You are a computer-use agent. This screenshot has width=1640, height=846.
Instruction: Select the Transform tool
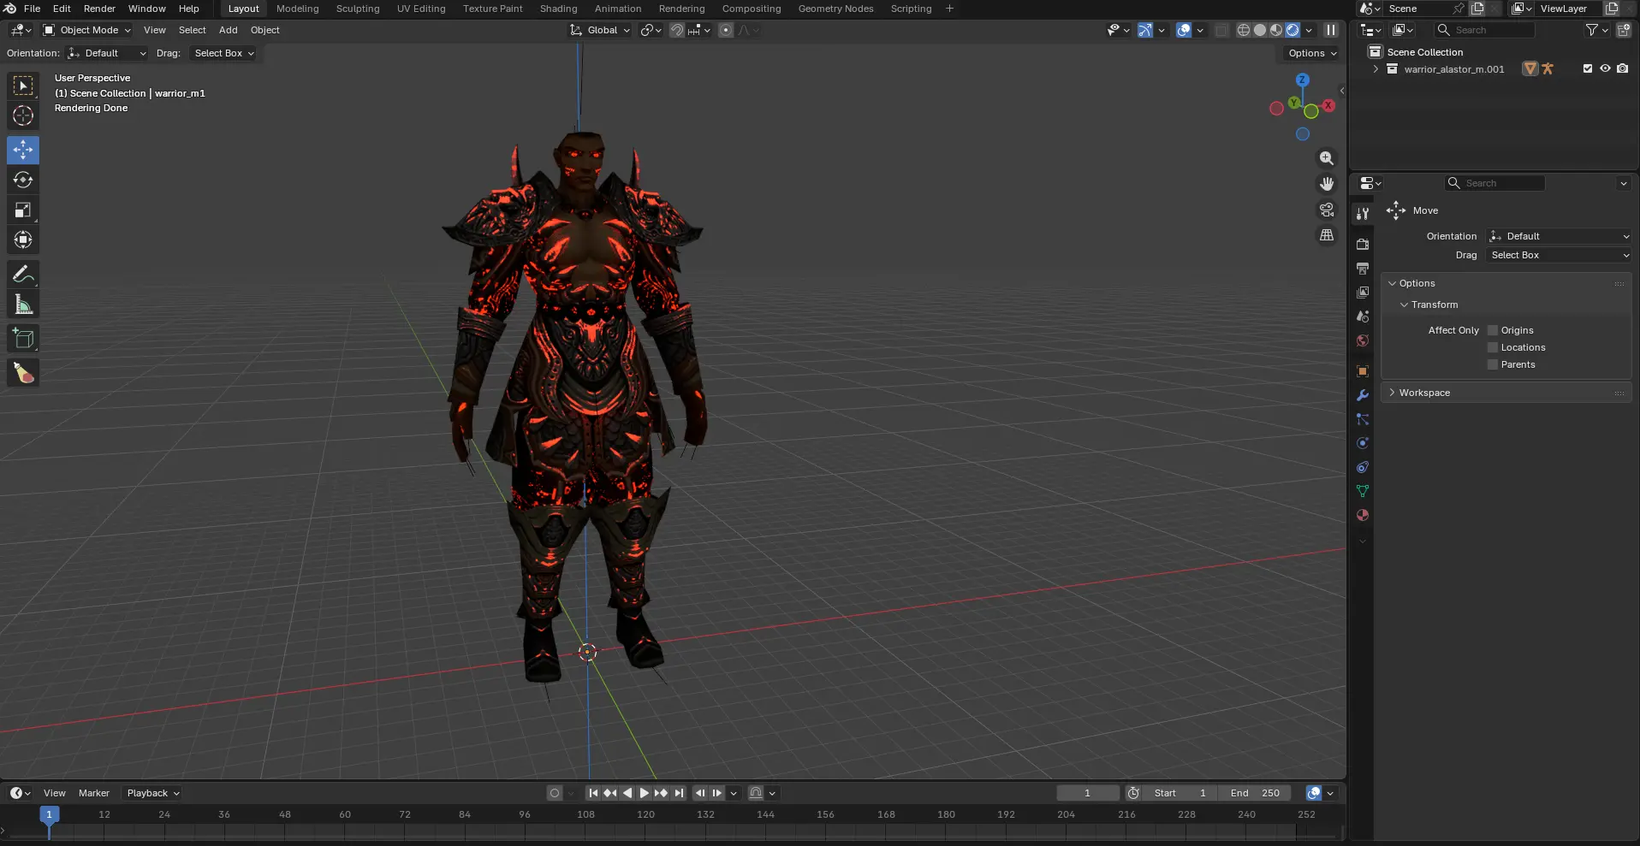[x=23, y=240]
